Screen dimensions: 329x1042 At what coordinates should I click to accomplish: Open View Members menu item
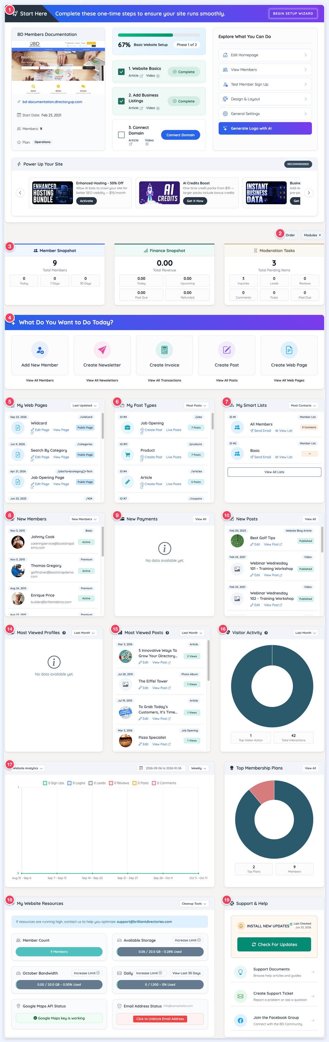point(265,70)
